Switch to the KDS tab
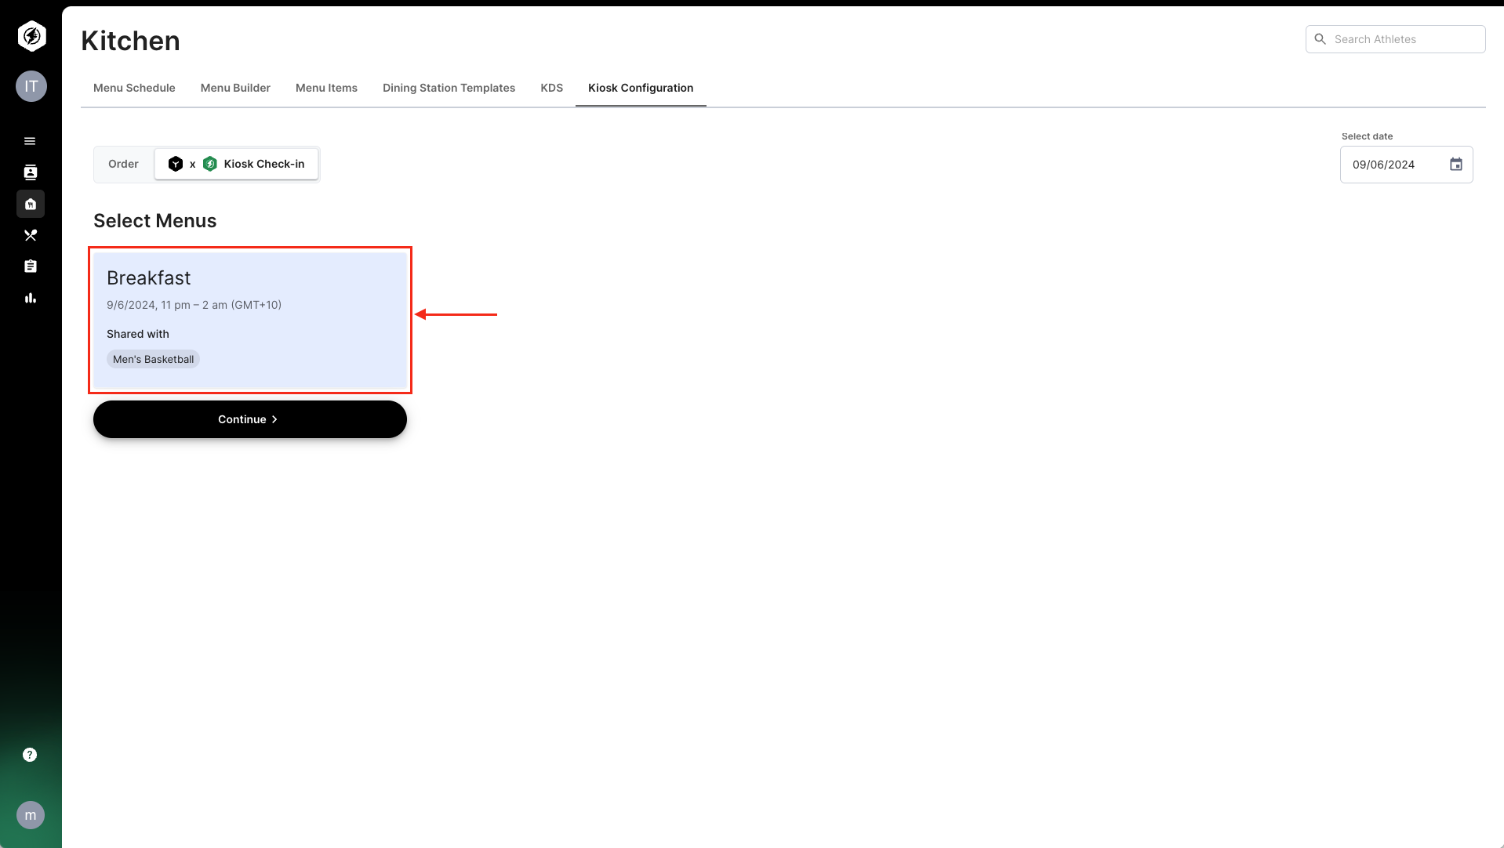This screenshot has height=848, width=1504. (551, 88)
